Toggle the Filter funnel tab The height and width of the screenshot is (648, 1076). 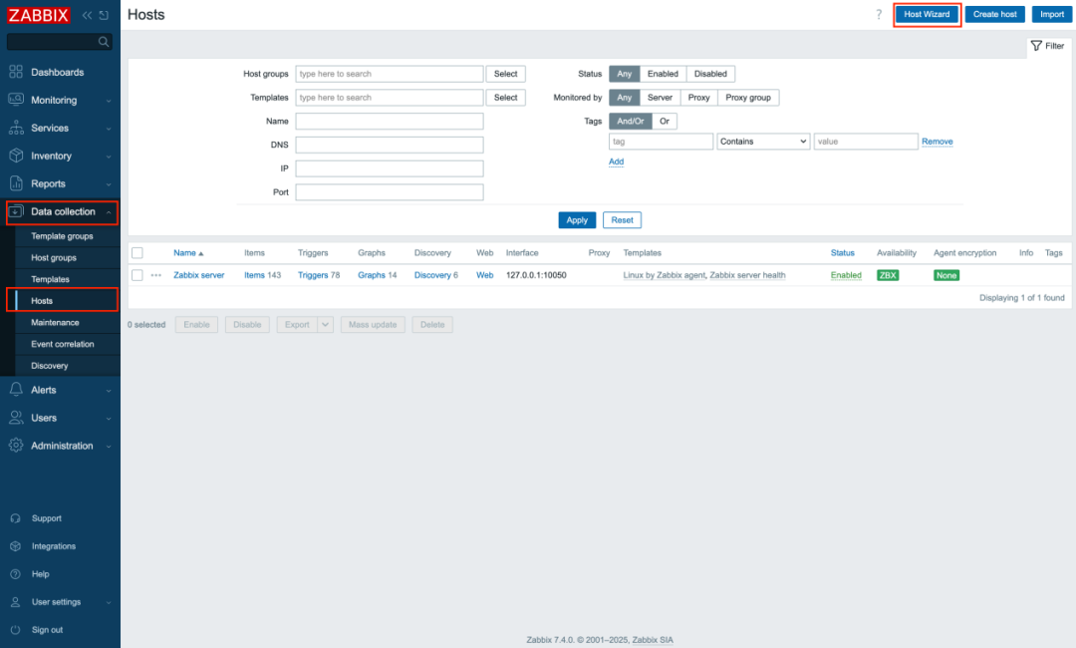(x=1047, y=46)
